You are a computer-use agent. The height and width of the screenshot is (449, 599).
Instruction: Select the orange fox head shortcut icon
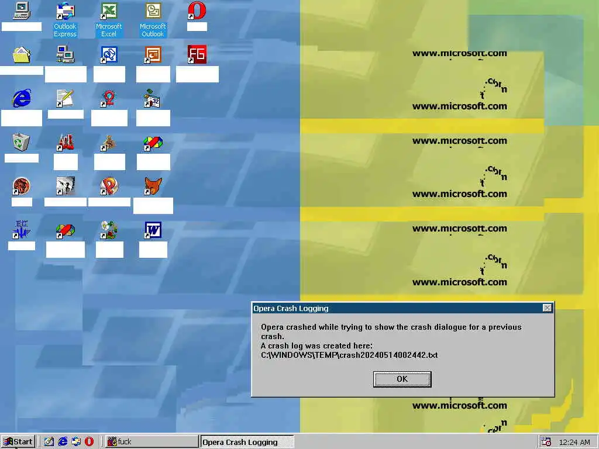[x=153, y=186]
